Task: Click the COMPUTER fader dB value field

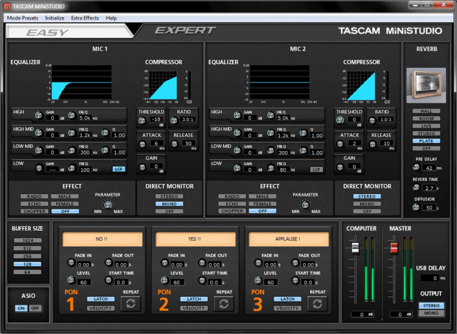Action: 363,314
